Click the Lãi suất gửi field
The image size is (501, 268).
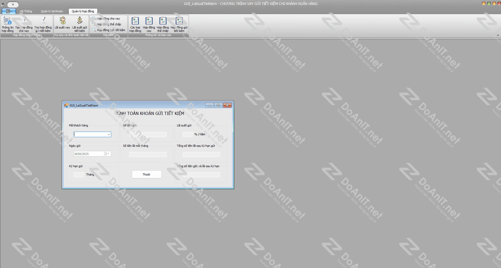[x=188, y=134]
